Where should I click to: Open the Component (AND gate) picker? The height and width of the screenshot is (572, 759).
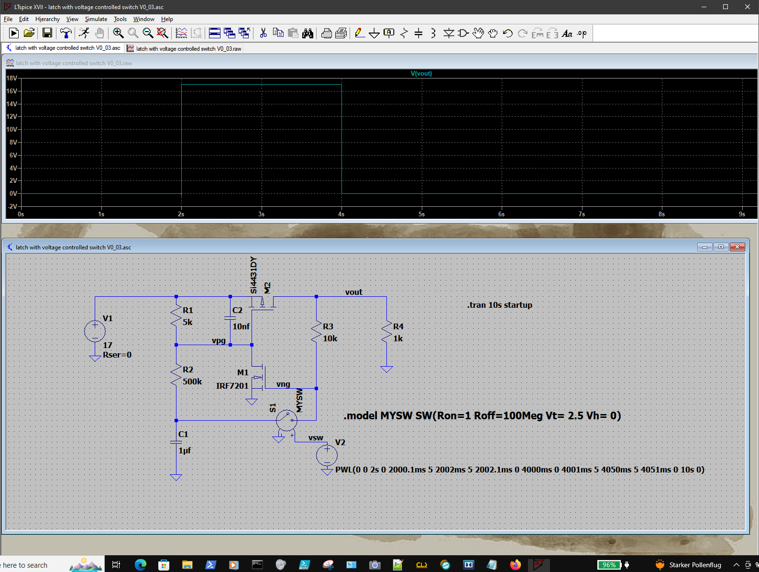point(463,33)
